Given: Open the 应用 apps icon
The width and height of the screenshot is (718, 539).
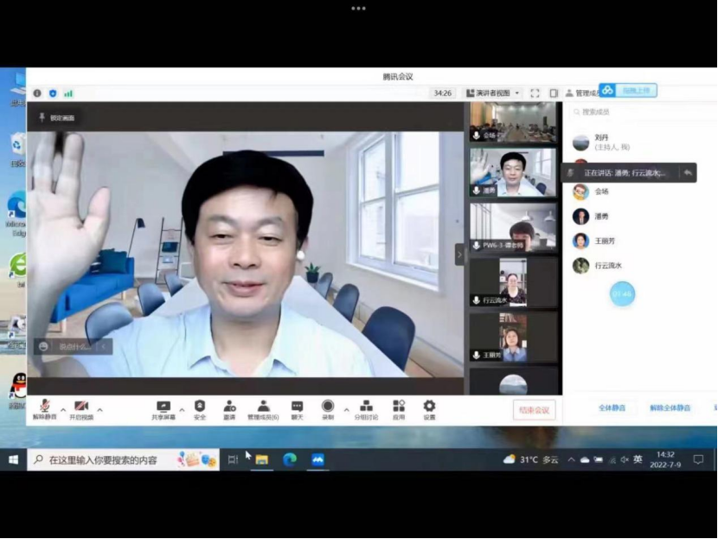Looking at the screenshot, I should pos(399,406).
